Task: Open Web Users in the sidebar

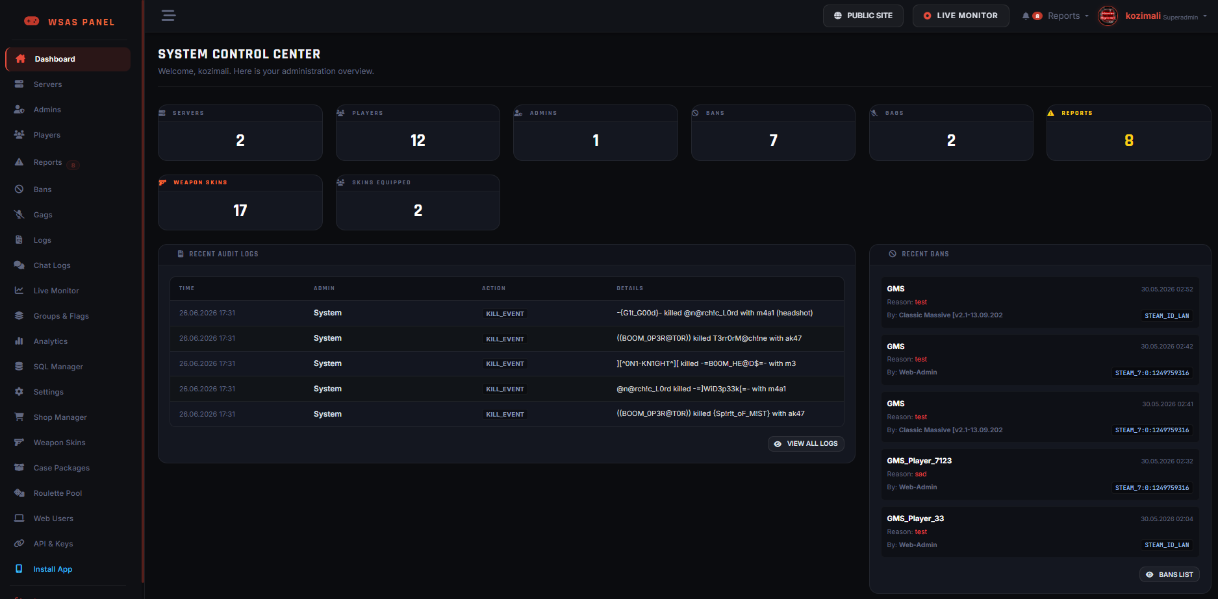Action: click(x=68, y=519)
